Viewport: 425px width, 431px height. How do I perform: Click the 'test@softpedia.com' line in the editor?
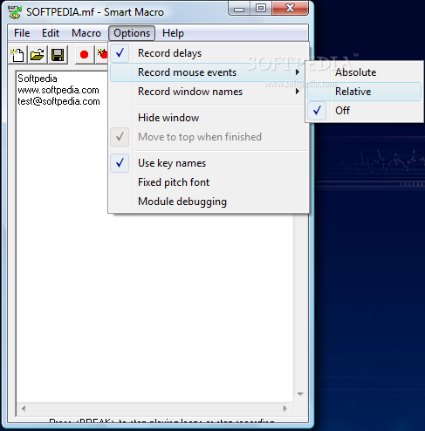(x=58, y=101)
